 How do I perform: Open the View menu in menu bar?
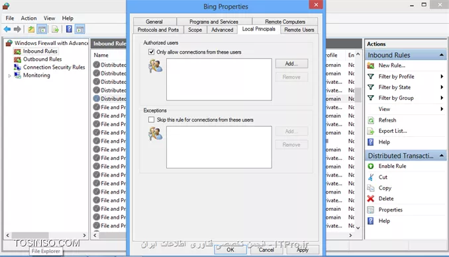pyautogui.click(x=49, y=18)
